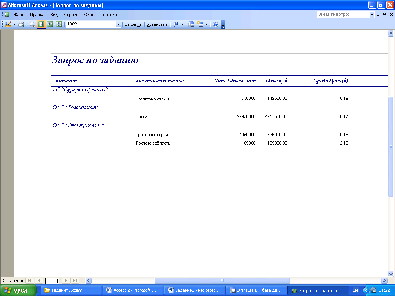Click the value 4751500,00
395x296 pixels.
[276, 116]
